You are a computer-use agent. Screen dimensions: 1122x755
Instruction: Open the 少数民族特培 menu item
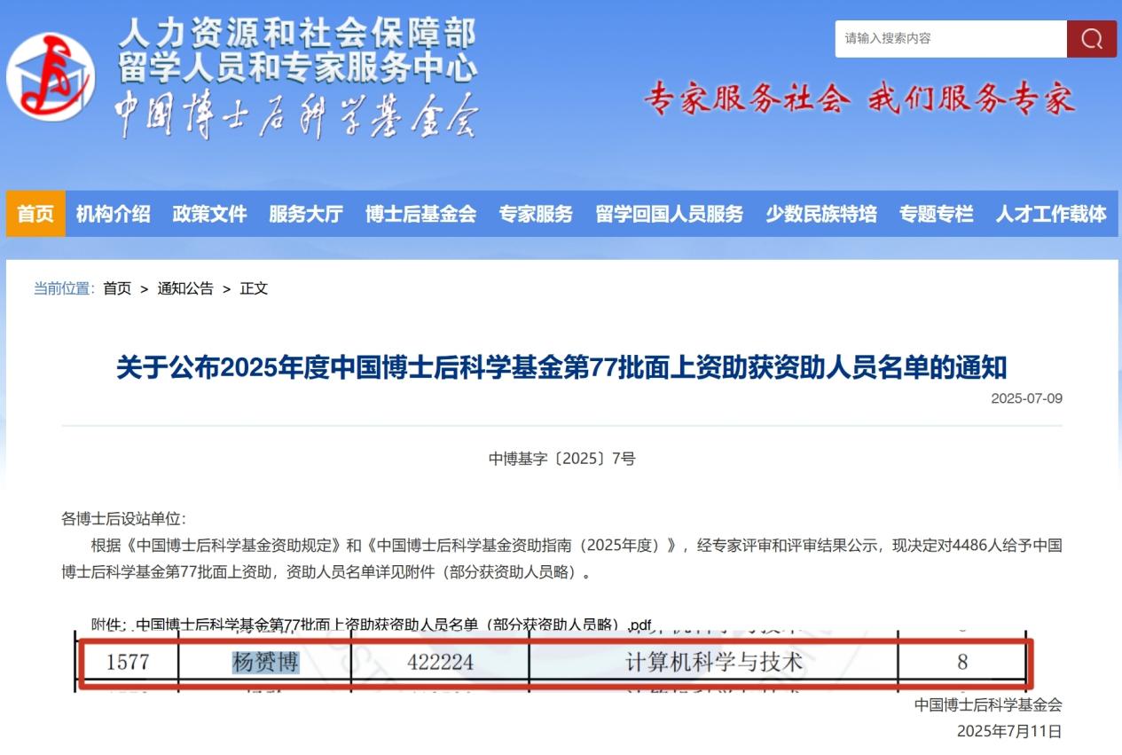point(821,214)
